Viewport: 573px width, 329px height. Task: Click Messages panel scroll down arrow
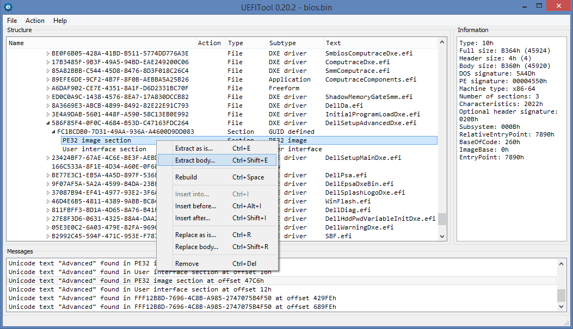point(562,307)
